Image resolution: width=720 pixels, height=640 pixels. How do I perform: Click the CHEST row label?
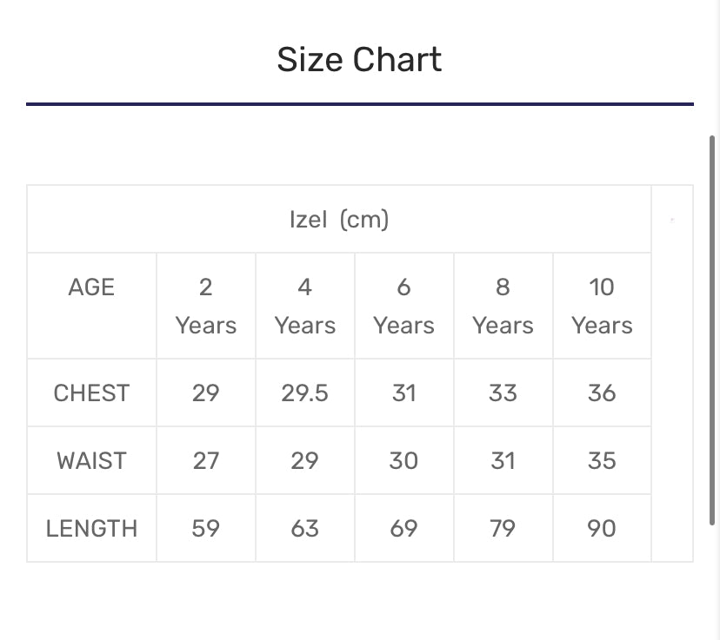(x=91, y=393)
